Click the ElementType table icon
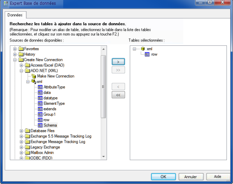The width and height of the screenshot is (233, 184). click(40, 104)
